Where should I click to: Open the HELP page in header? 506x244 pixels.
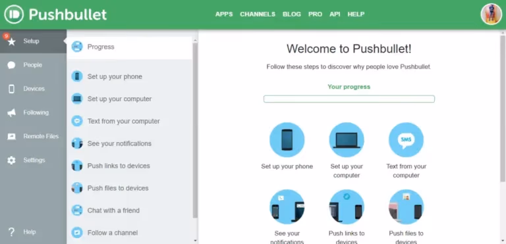click(x=356, y=14)
